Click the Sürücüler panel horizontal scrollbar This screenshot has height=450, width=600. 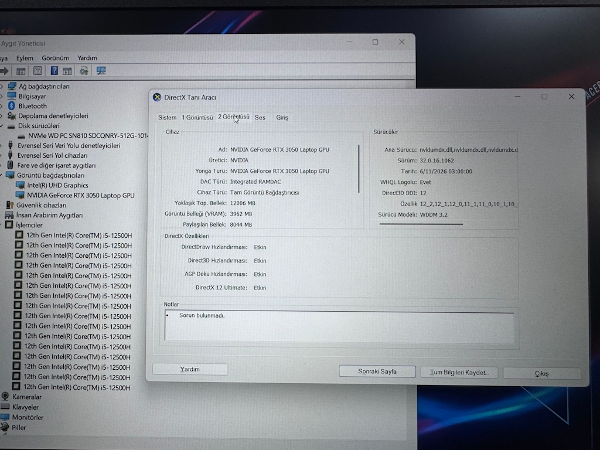pos(421,224)
